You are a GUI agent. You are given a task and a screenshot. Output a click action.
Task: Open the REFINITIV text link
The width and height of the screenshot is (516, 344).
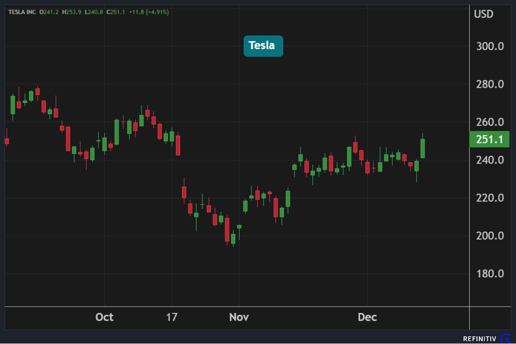tap(480, 339)
